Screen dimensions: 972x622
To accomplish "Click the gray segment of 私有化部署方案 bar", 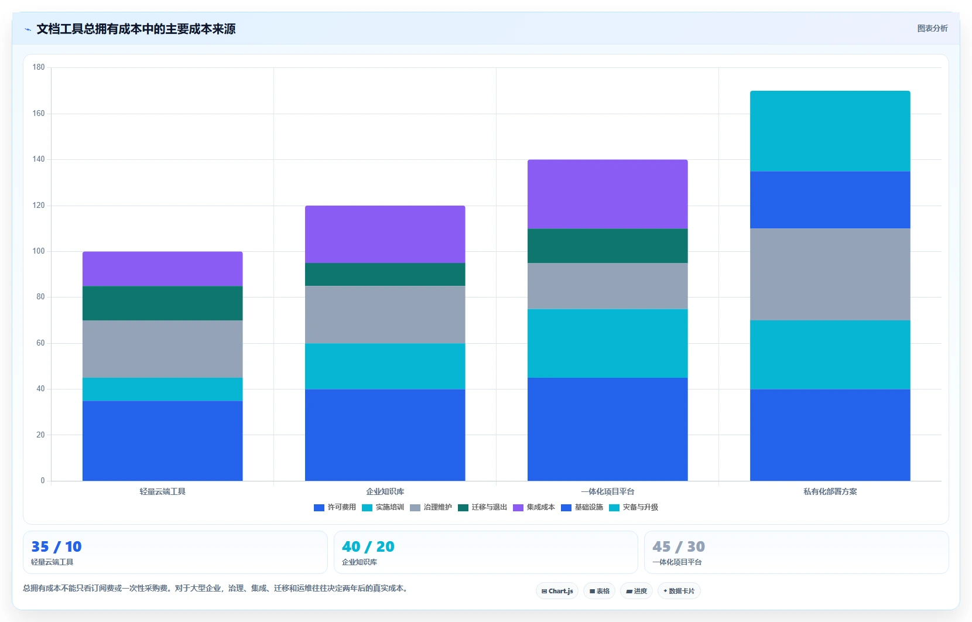I will click(830, 274).
